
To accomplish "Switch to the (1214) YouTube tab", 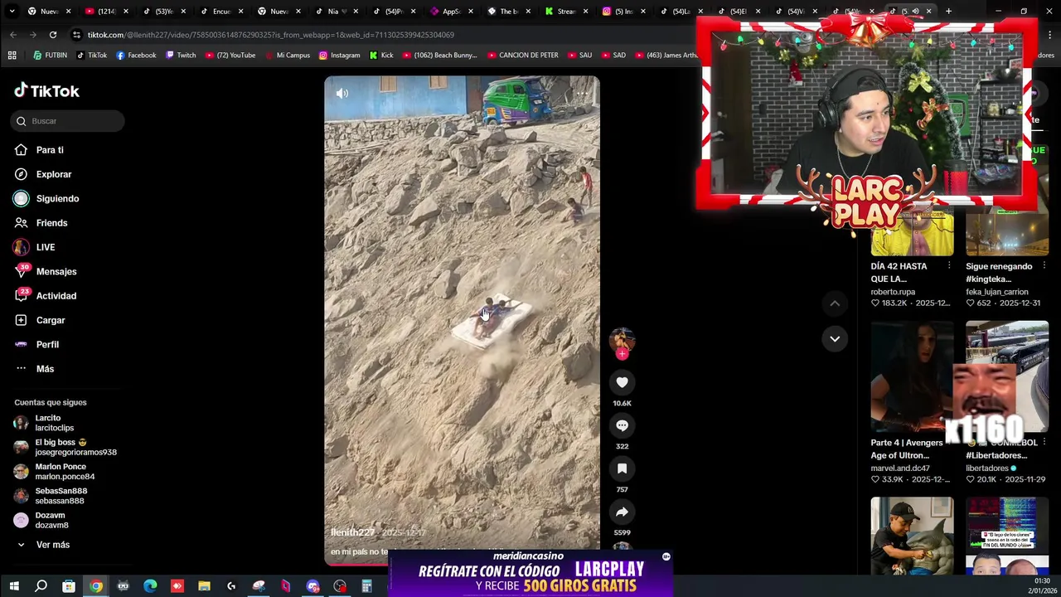I will click(x=106, y=11).
